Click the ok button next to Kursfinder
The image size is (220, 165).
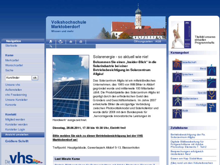coord(35,78)
